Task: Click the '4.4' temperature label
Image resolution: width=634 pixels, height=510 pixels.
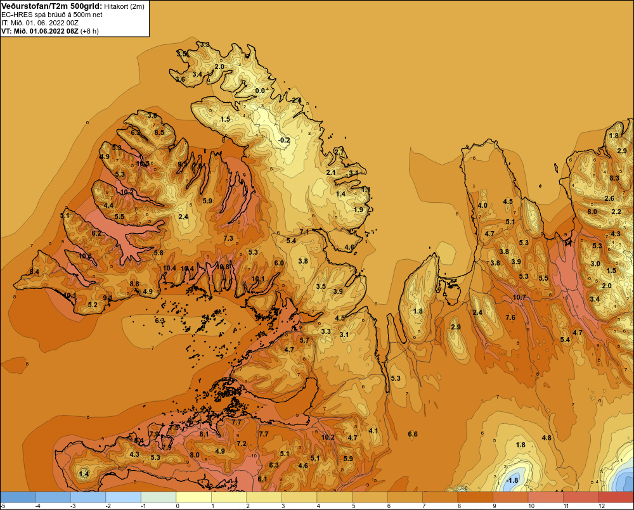Action: [x=108, y=205]
